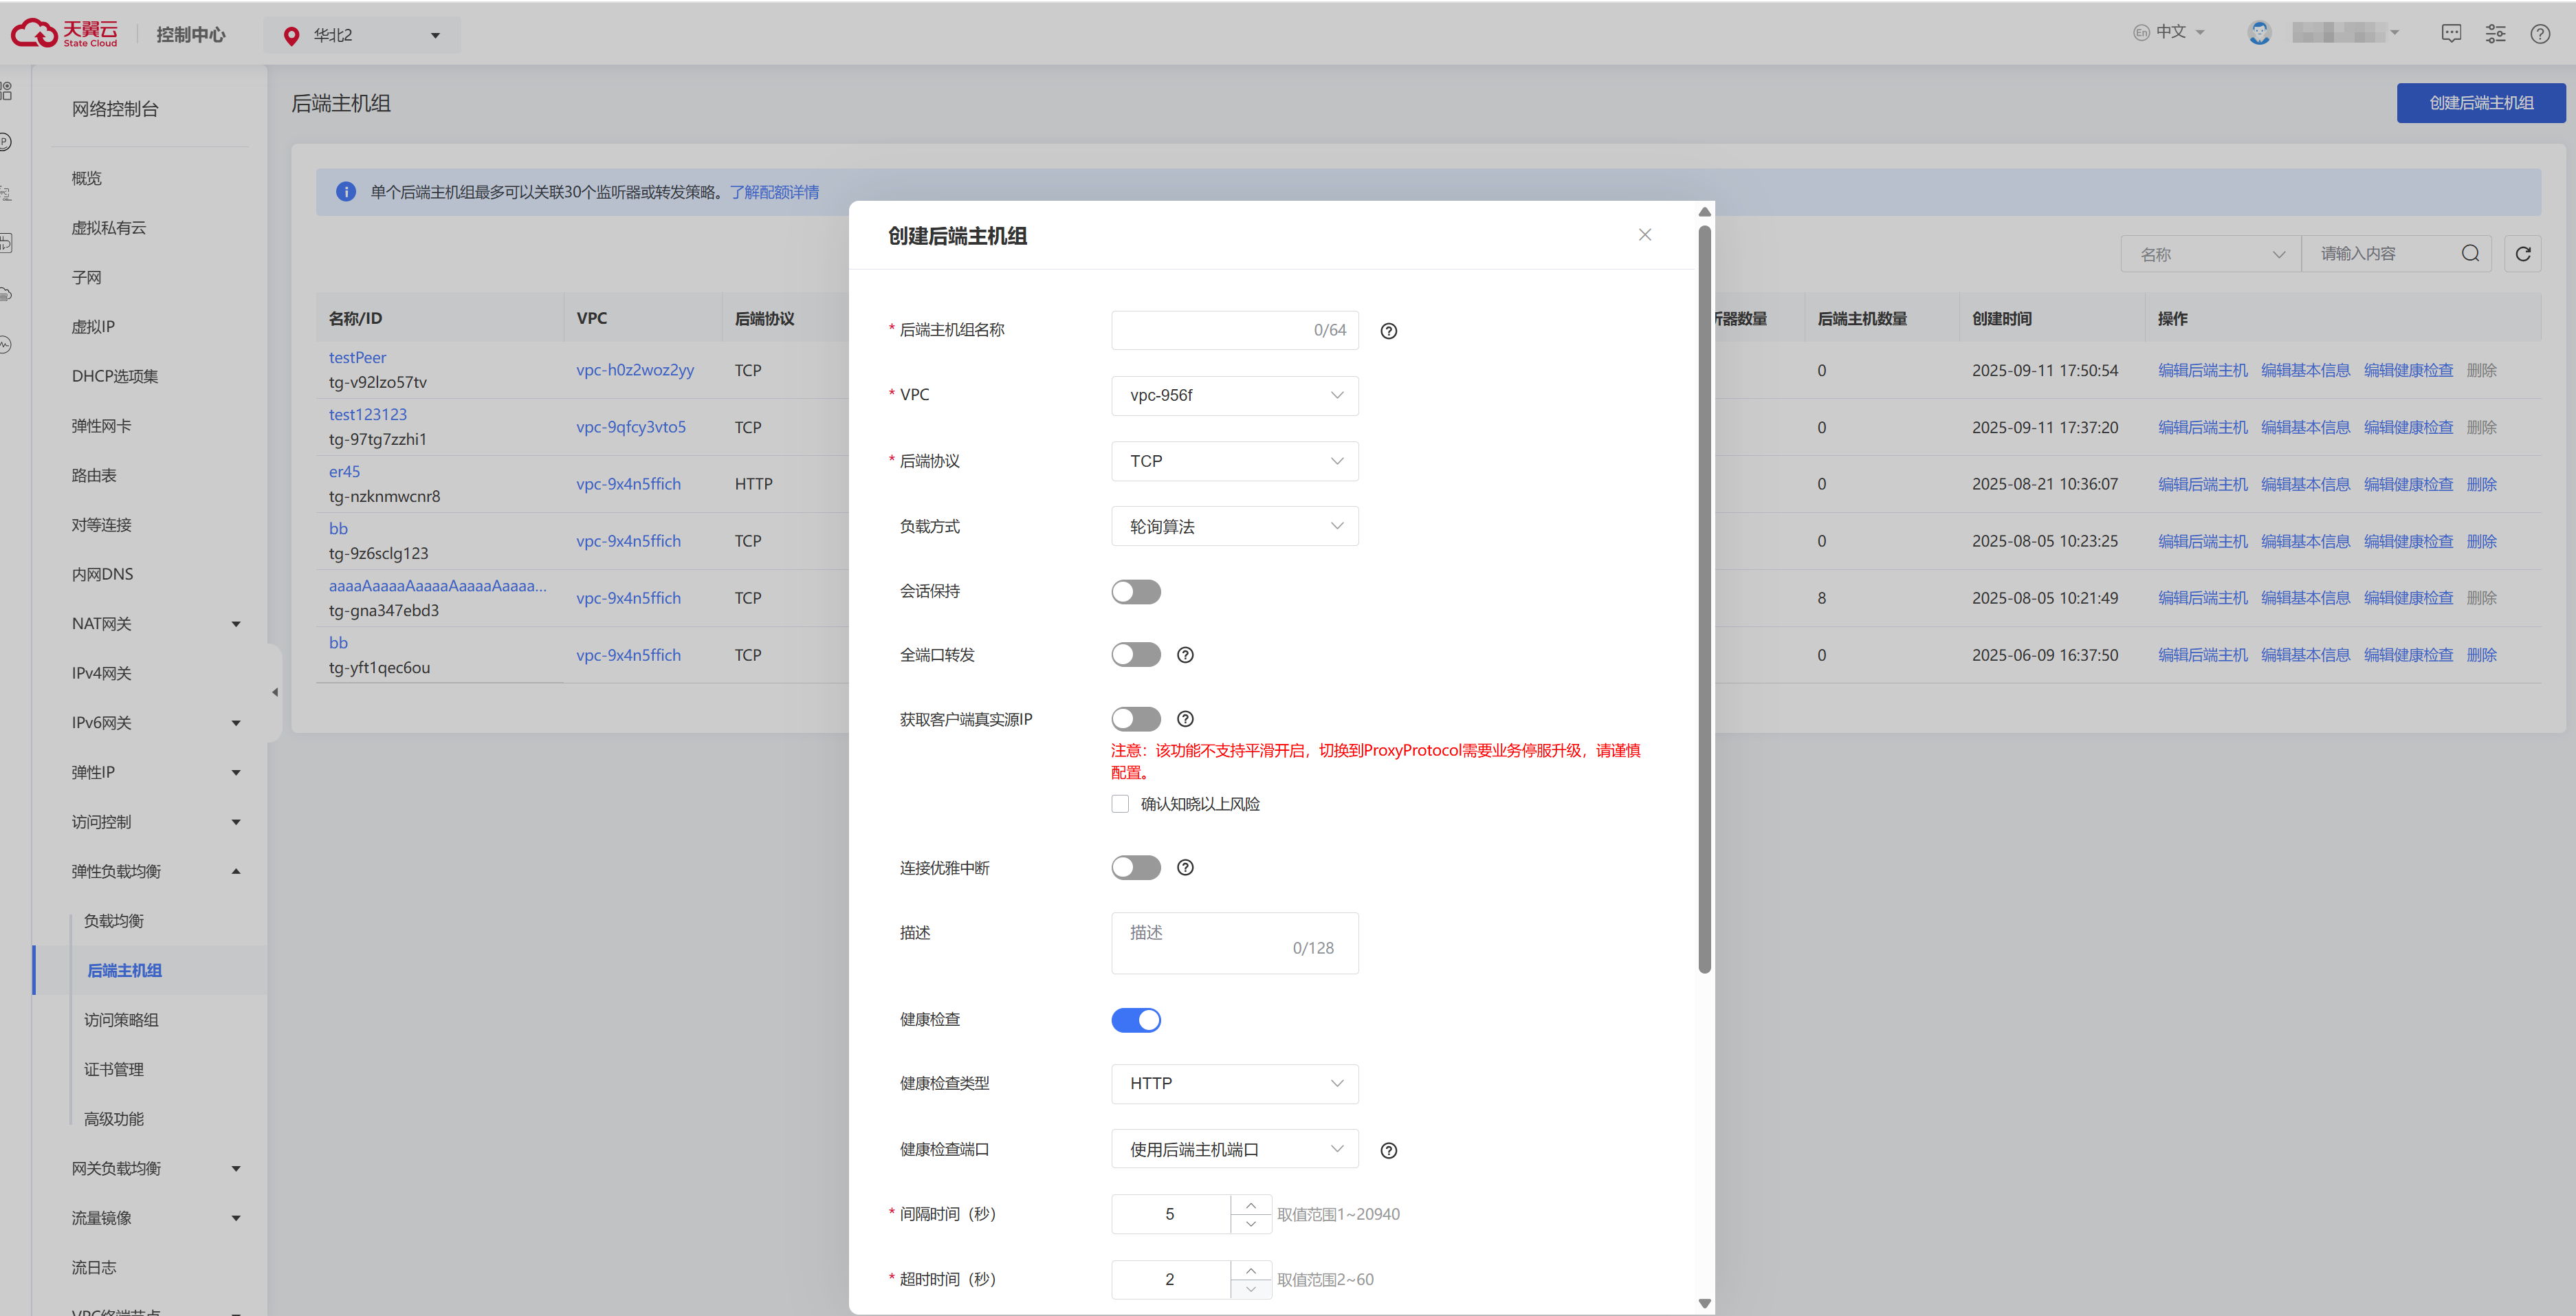This screenshot has height=1316, width=2576.
Task: Open the test123123 backend group link
Action: (x=368, y=415)
